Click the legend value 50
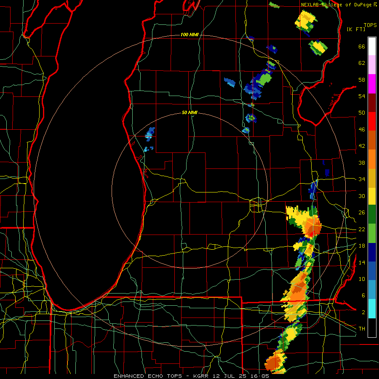 coord(362,113)
